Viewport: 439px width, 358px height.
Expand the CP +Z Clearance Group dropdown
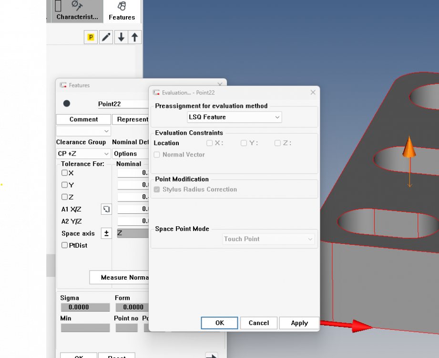pos(83,154)
